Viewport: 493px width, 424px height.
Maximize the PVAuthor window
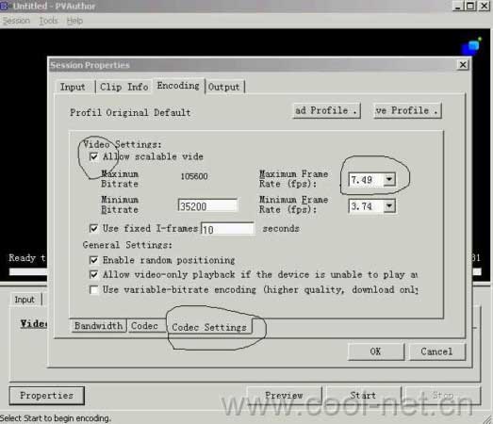click(x=470, y=6)
